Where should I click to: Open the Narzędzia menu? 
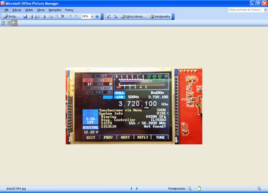[55, 10]
